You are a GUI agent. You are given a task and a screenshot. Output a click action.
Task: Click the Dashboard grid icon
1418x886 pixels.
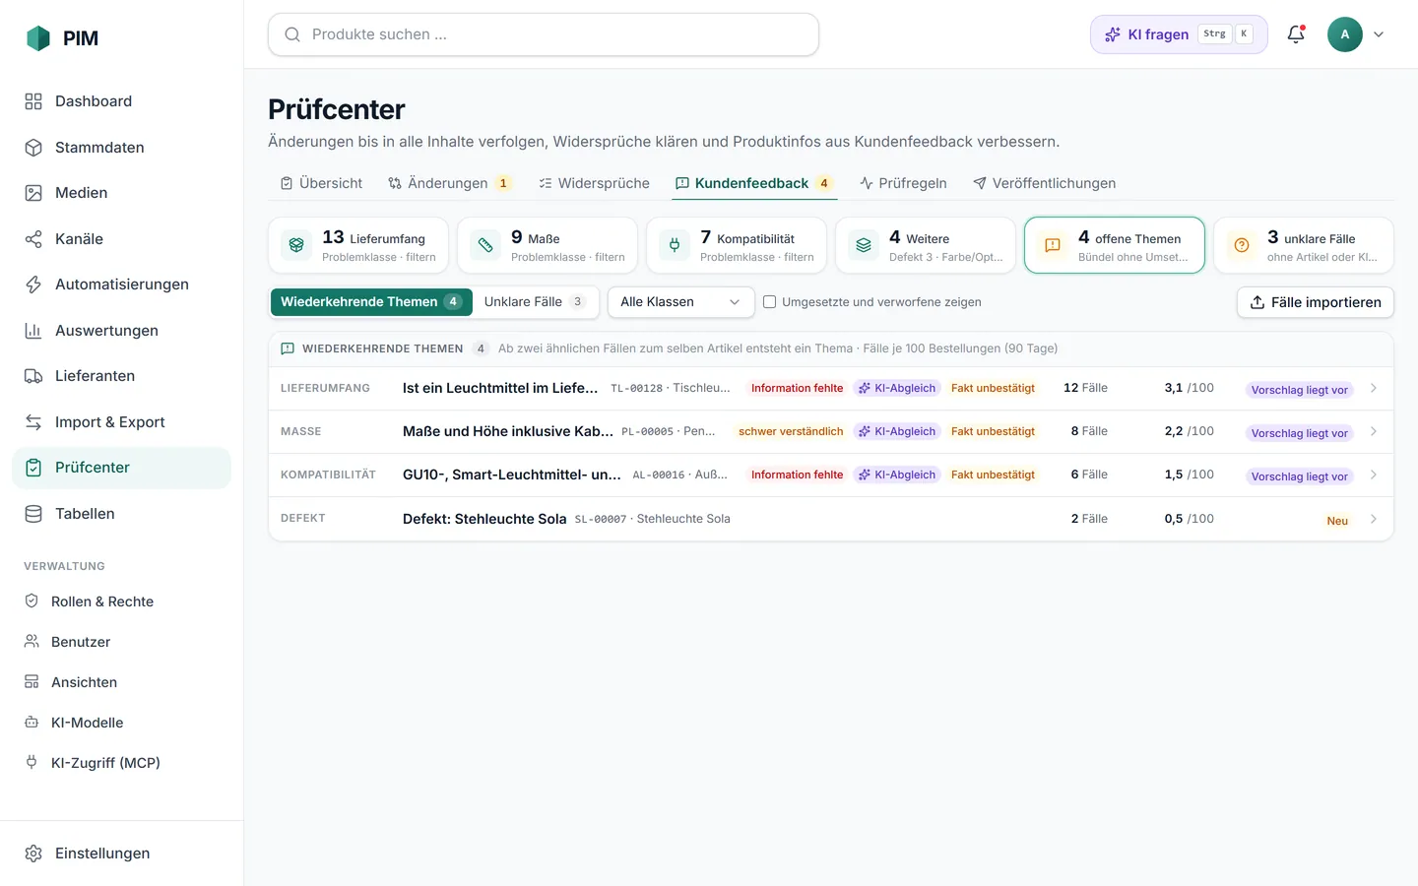coord(33,101)
